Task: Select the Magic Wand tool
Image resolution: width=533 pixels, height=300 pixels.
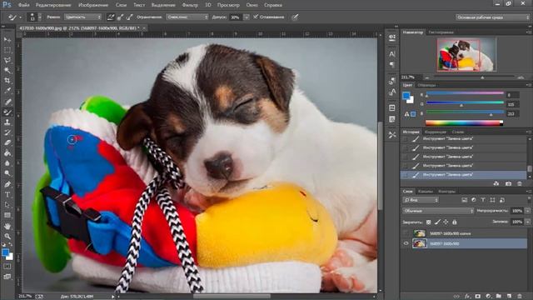Action: [x=7, y=71]
